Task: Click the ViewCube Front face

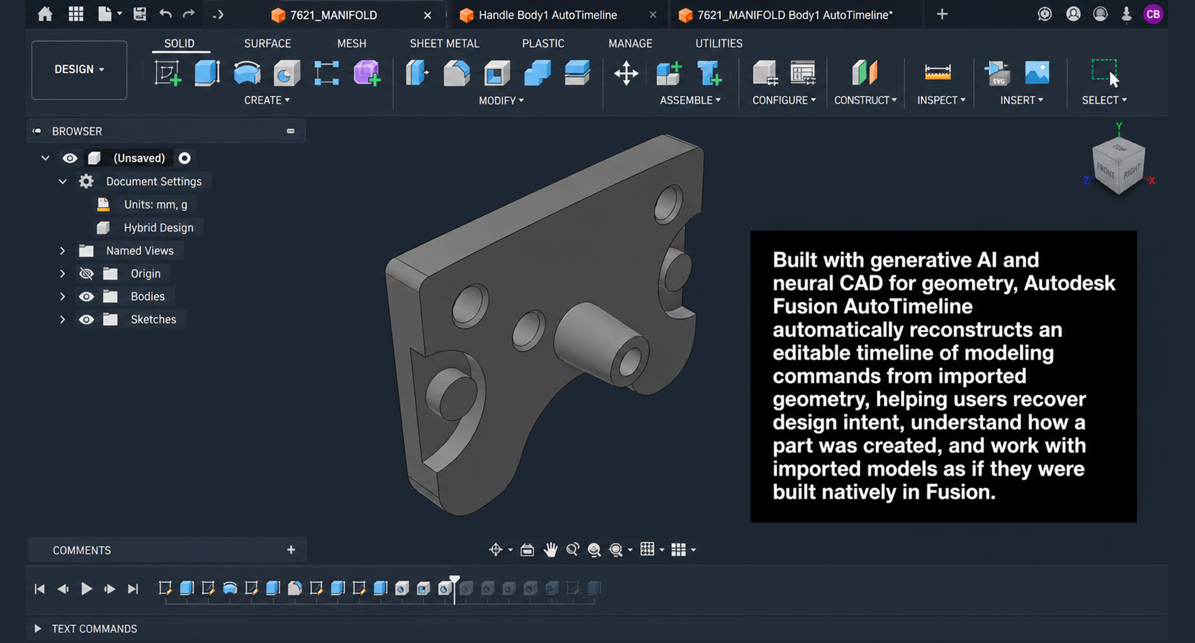Action: [x=1105, y=171]
